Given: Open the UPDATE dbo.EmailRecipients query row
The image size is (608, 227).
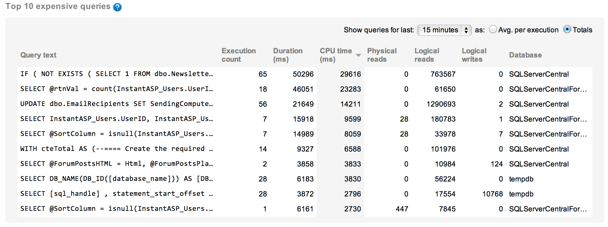Looking at the screenshot, I should click(117, 104).
